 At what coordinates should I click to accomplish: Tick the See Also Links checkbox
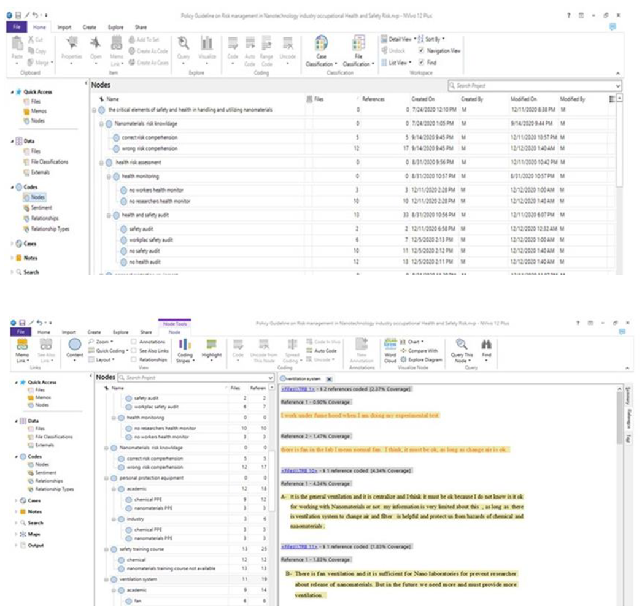(x=134, y=351)
